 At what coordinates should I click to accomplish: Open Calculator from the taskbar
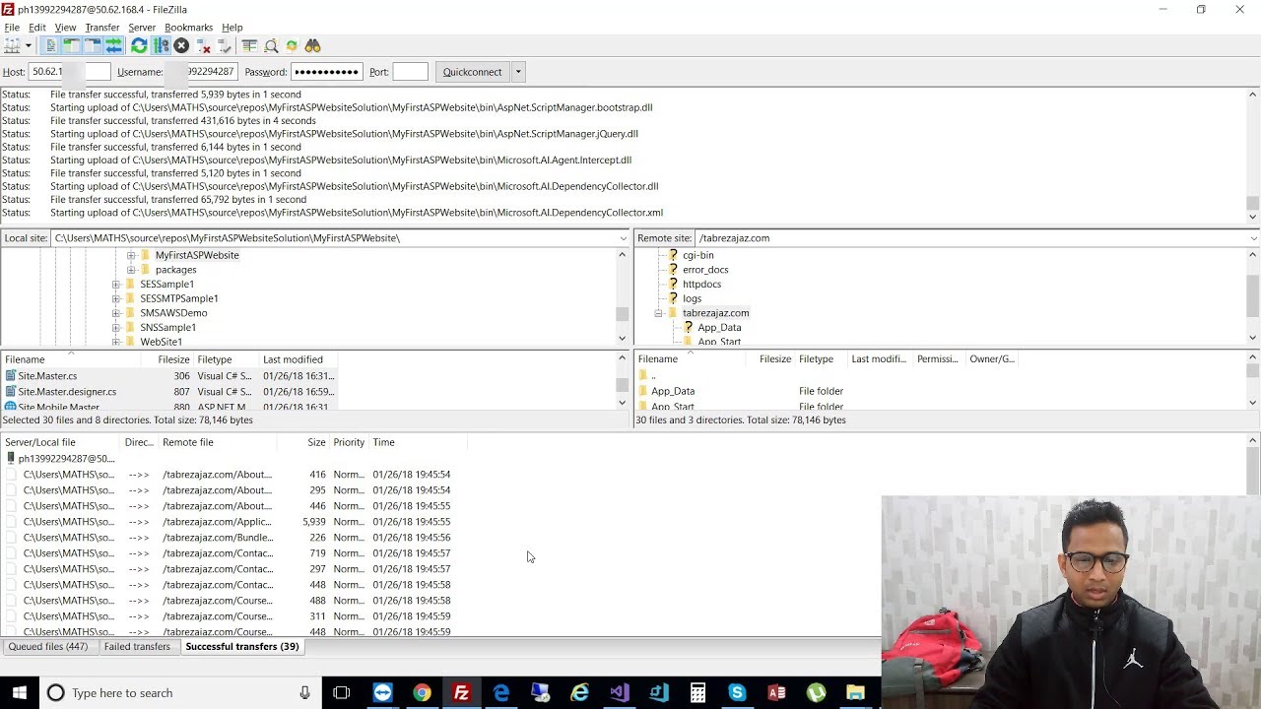click(697, 693)
